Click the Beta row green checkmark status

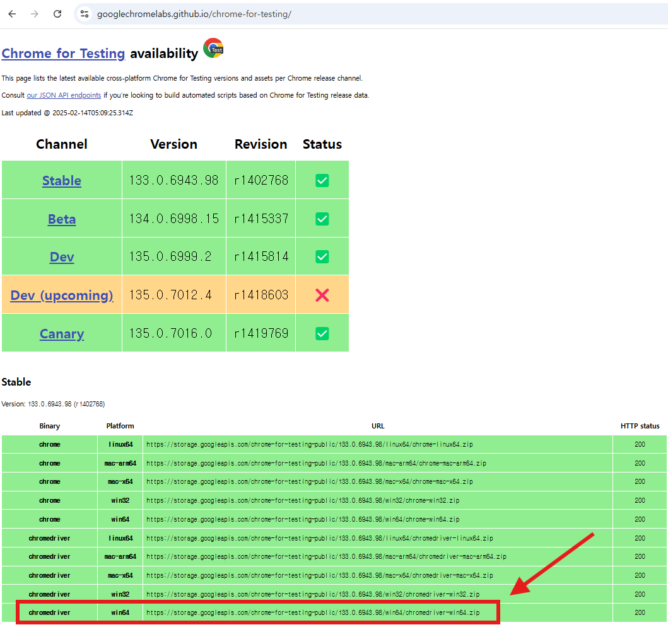(x=322, y=219)
